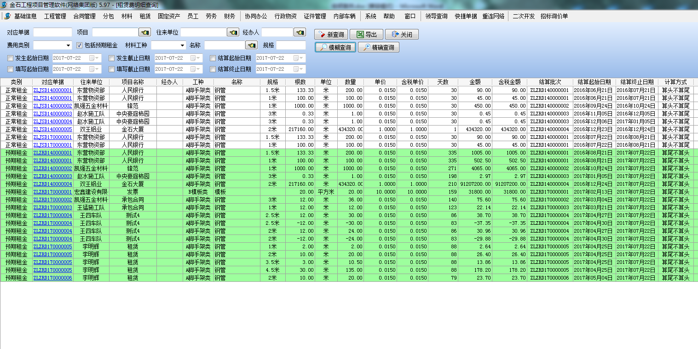The width and height of the screenshot is (698, 349).
Task: Open document link ZLJSD140000005
Action: pyautogui.click(x=52, y=129)
